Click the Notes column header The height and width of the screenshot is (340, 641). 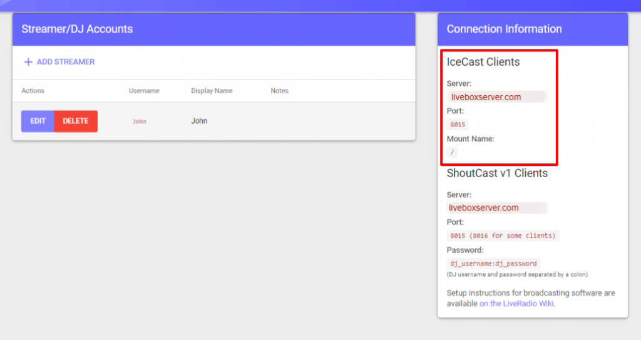coord(279,91)
